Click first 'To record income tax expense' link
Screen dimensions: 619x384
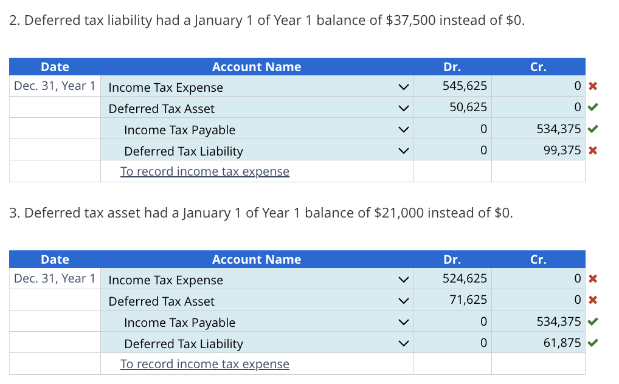[205, 171]
